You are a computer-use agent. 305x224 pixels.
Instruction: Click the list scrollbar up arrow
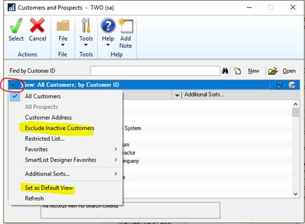coord(296,104)
